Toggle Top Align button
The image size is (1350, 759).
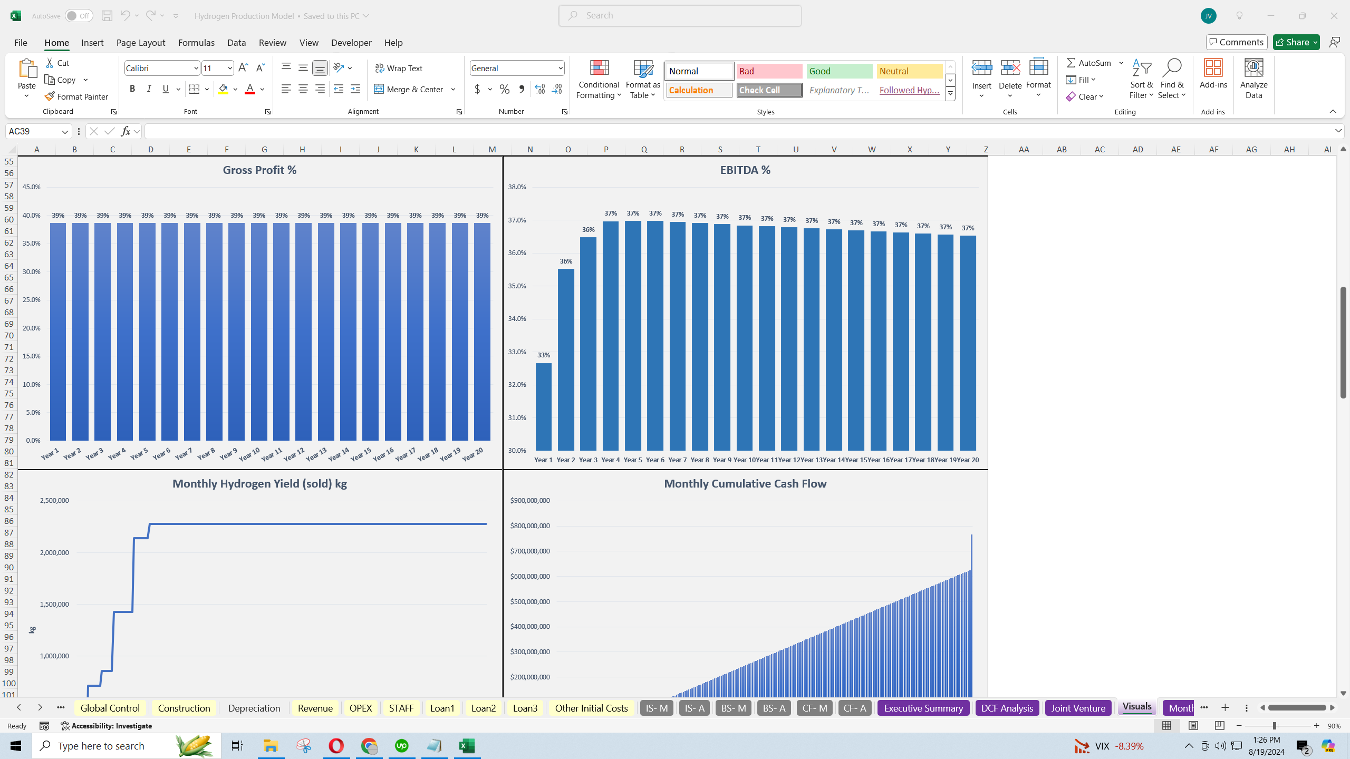click(x=286, y=67)
